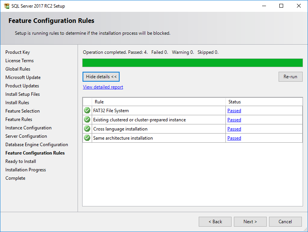Open Passed status for Existing clustered instance
The width and height of the screenshot is (308, 232).
point(234,120)
